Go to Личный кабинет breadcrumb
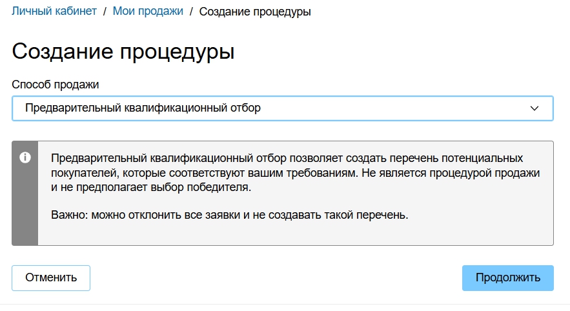This screenshot has height=311, width=570. pos(54,11)
